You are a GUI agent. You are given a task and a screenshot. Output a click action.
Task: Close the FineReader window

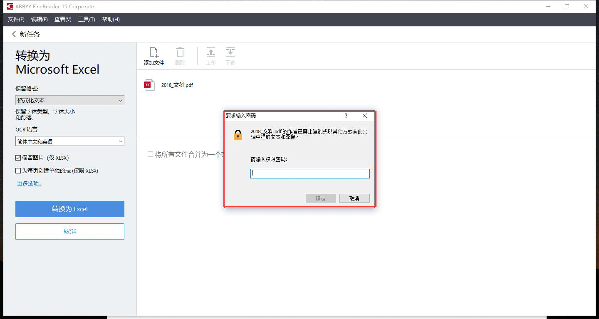coord(587,6)
